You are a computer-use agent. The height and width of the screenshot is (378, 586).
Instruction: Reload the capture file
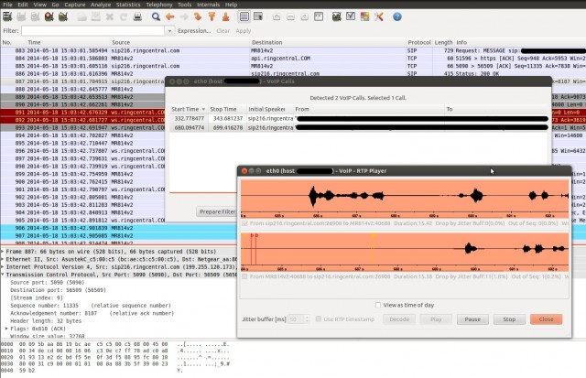pos(124,16)
